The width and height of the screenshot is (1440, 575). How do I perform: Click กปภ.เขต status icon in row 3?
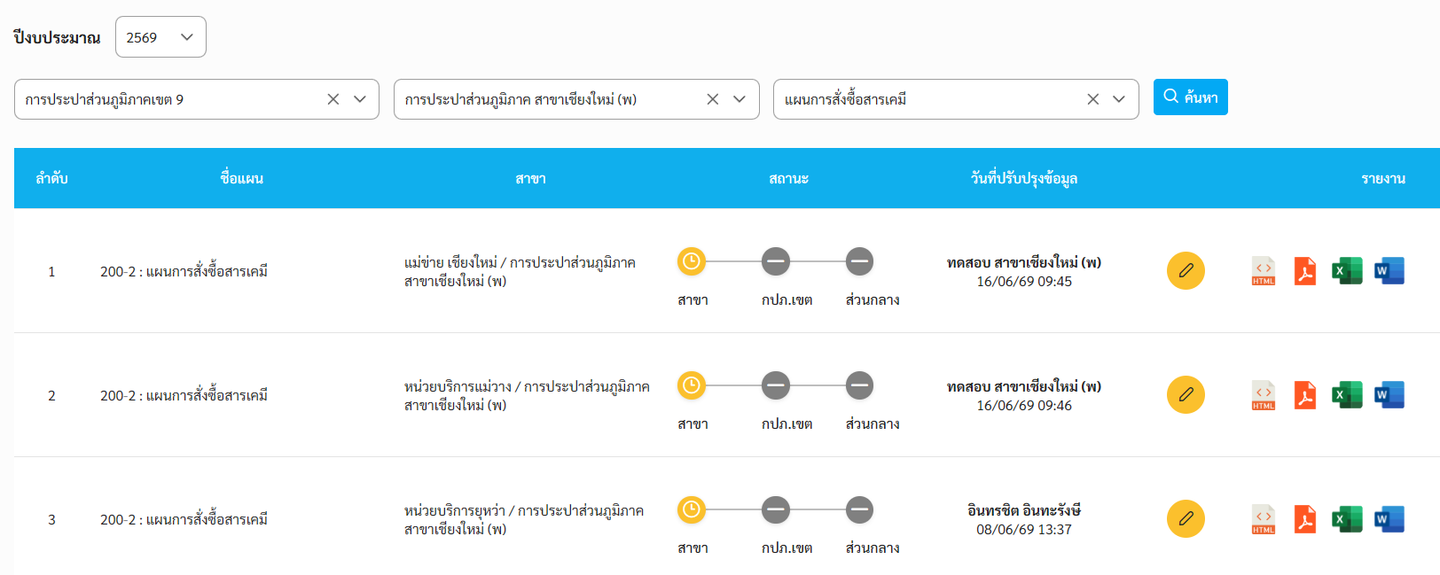(776, 509)
